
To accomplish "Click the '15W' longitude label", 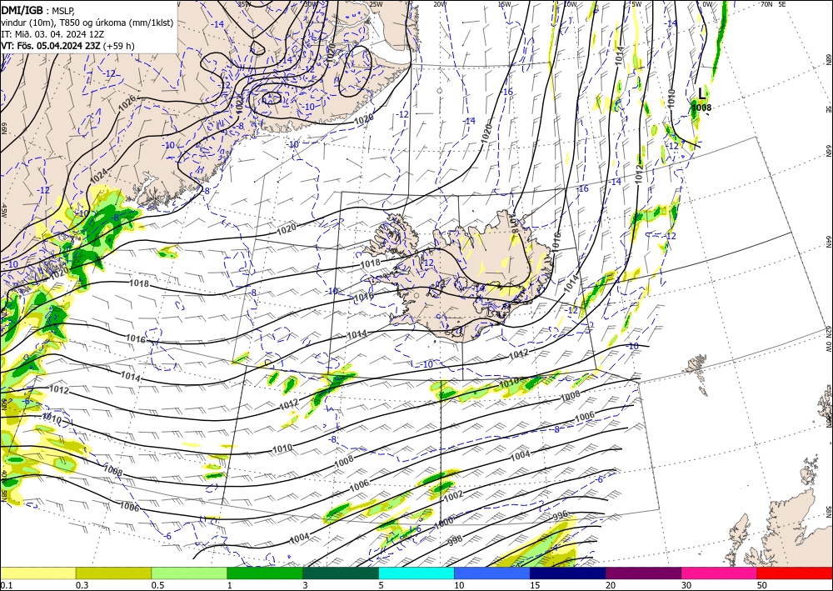I will tap(504, 4).
